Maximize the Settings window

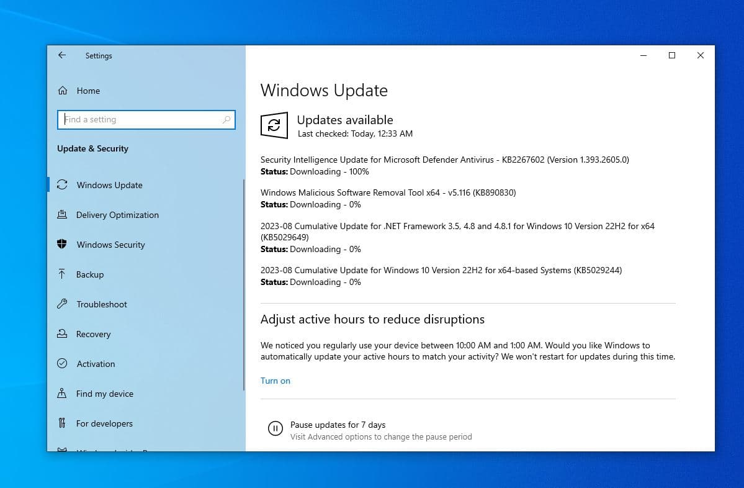672,55
